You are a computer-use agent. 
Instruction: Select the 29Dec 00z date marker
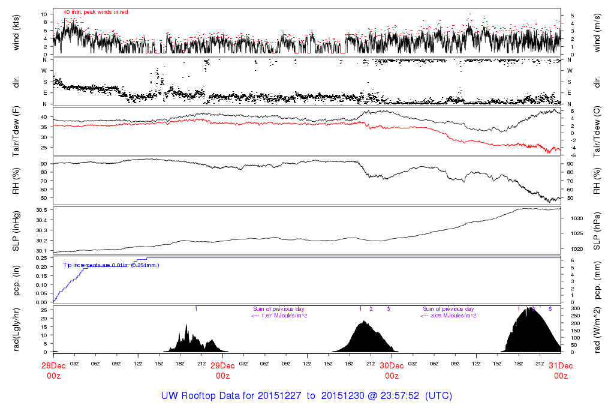(222, 370)
